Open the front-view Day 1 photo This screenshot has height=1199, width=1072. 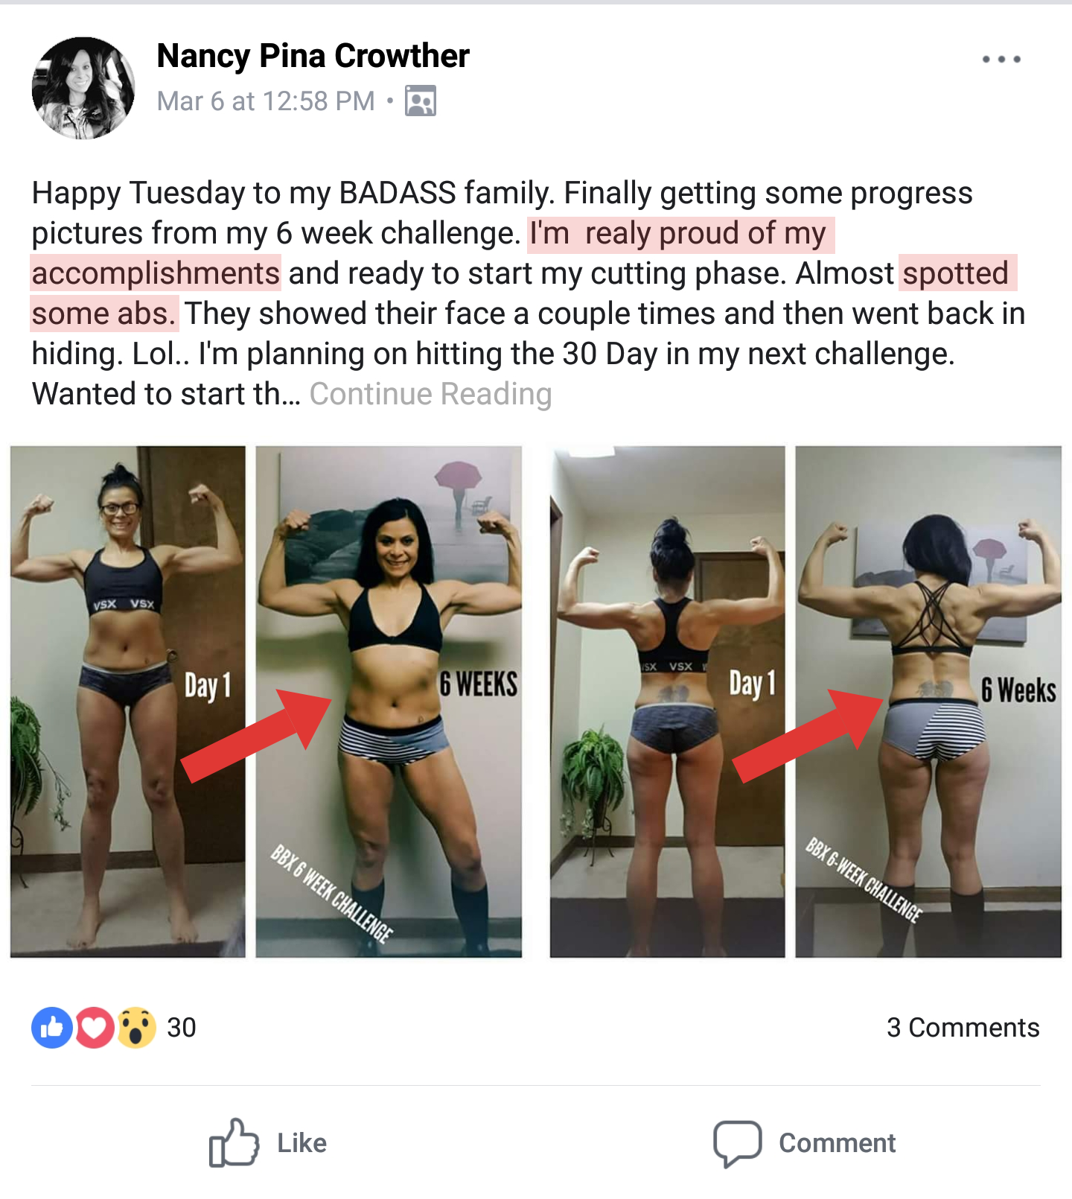coord(128,702)
